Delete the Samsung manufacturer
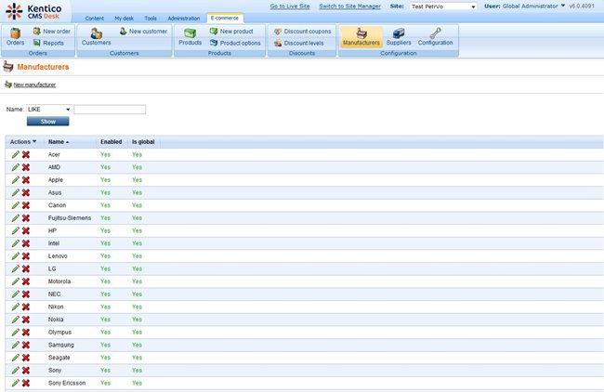Image resolution: width=604 pixels, height=392 pixels. click(x=26, y=345)
